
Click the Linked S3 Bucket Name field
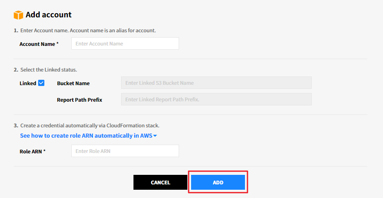(216, 83)
